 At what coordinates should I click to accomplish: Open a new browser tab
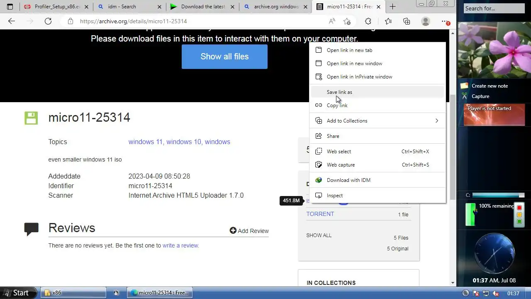click(x=392, y=7)
